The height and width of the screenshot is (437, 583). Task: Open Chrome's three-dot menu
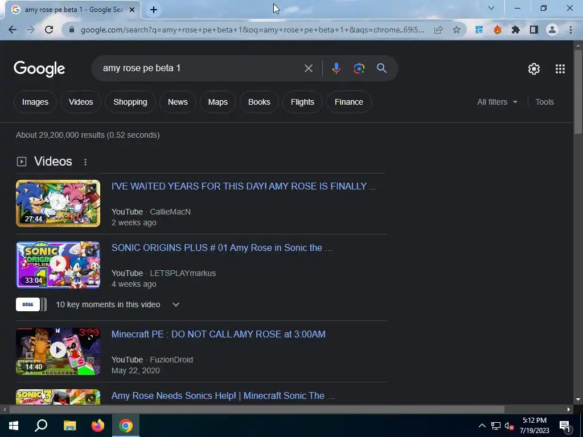click(x=570, y=30)
